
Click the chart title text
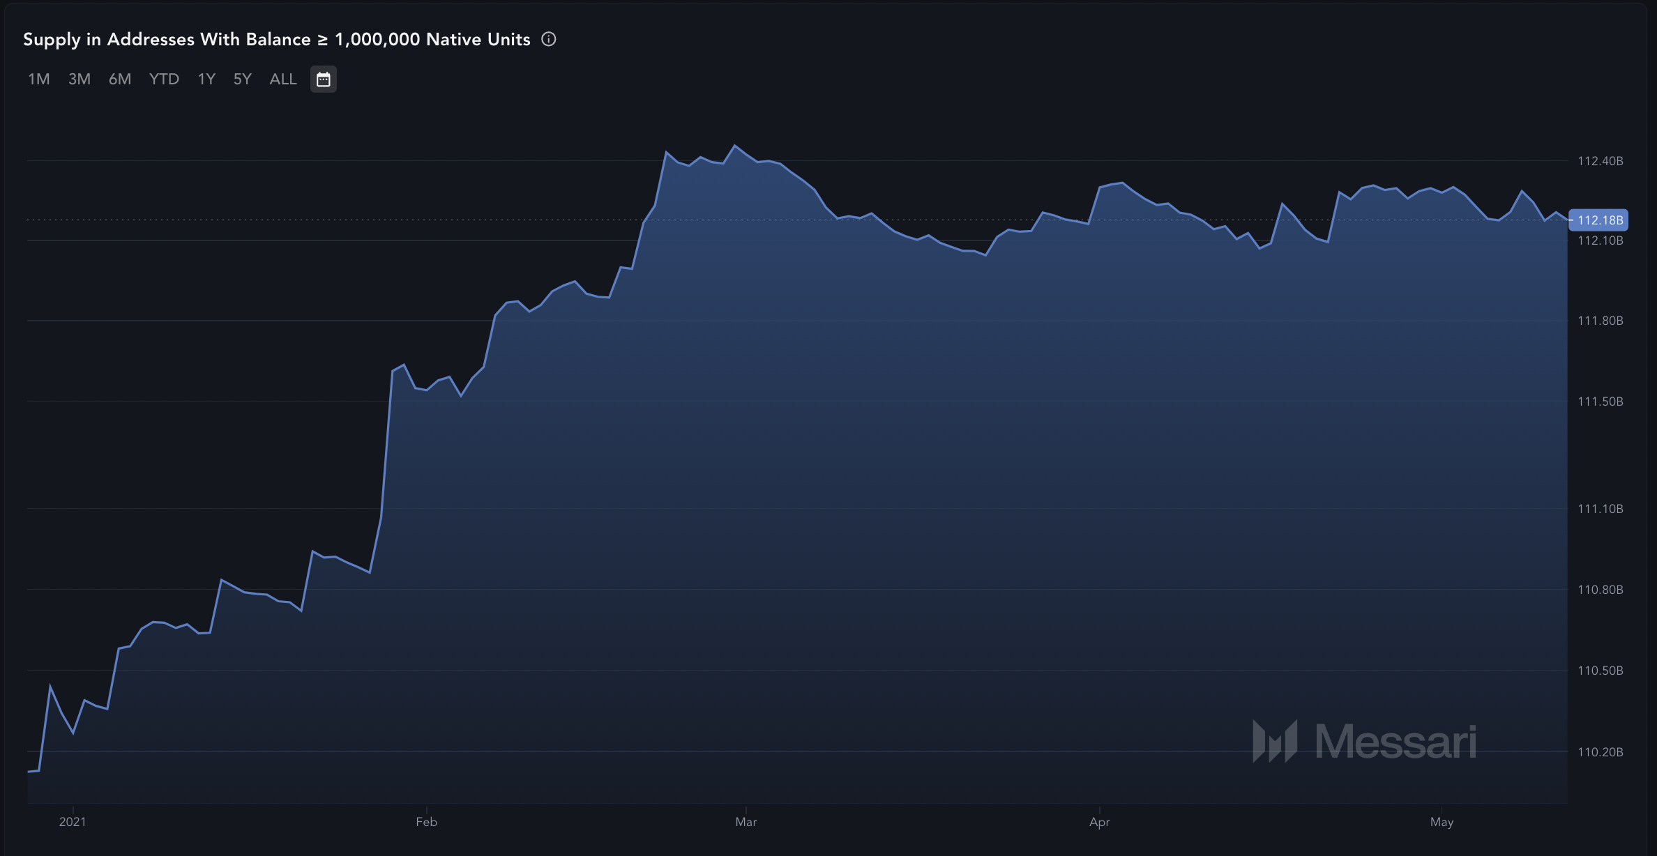click(277, 40)
